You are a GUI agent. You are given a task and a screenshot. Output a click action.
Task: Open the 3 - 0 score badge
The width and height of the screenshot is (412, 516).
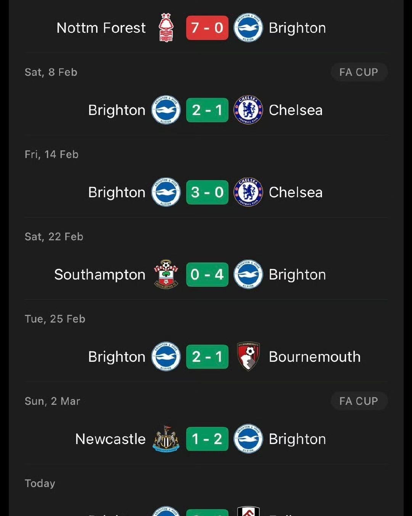coord(207,192)
